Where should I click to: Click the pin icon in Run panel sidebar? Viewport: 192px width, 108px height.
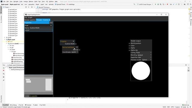(4, 80)
